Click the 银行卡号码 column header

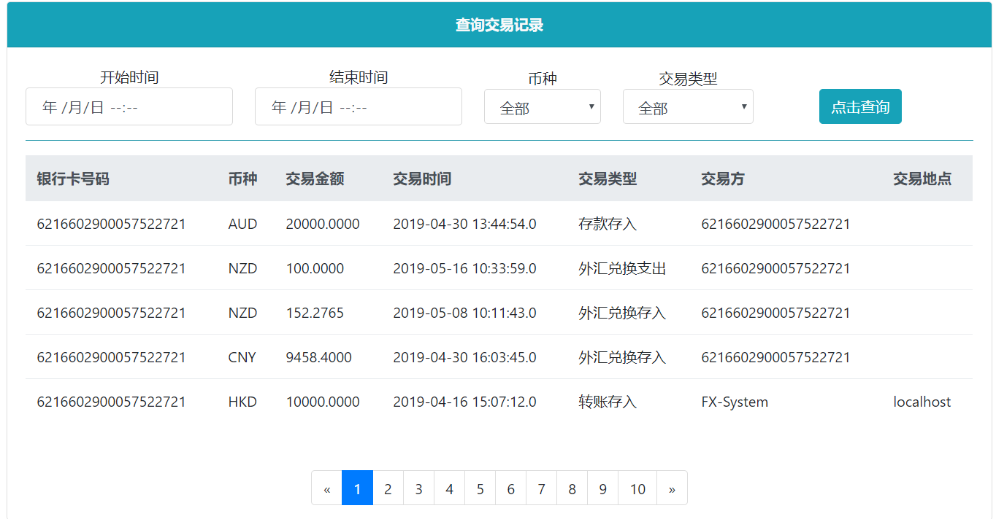tap(73, 179)
